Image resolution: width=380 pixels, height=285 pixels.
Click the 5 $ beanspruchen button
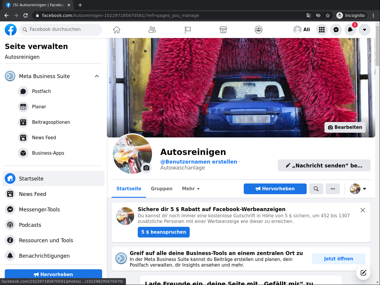coord(164,232)
